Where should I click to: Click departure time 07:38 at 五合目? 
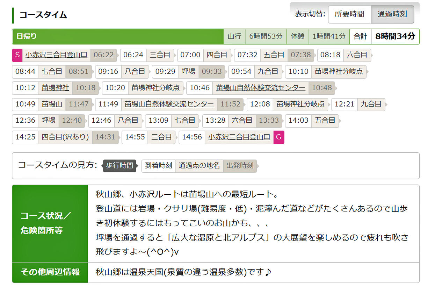pyautogui.click(x=301, y=55)
